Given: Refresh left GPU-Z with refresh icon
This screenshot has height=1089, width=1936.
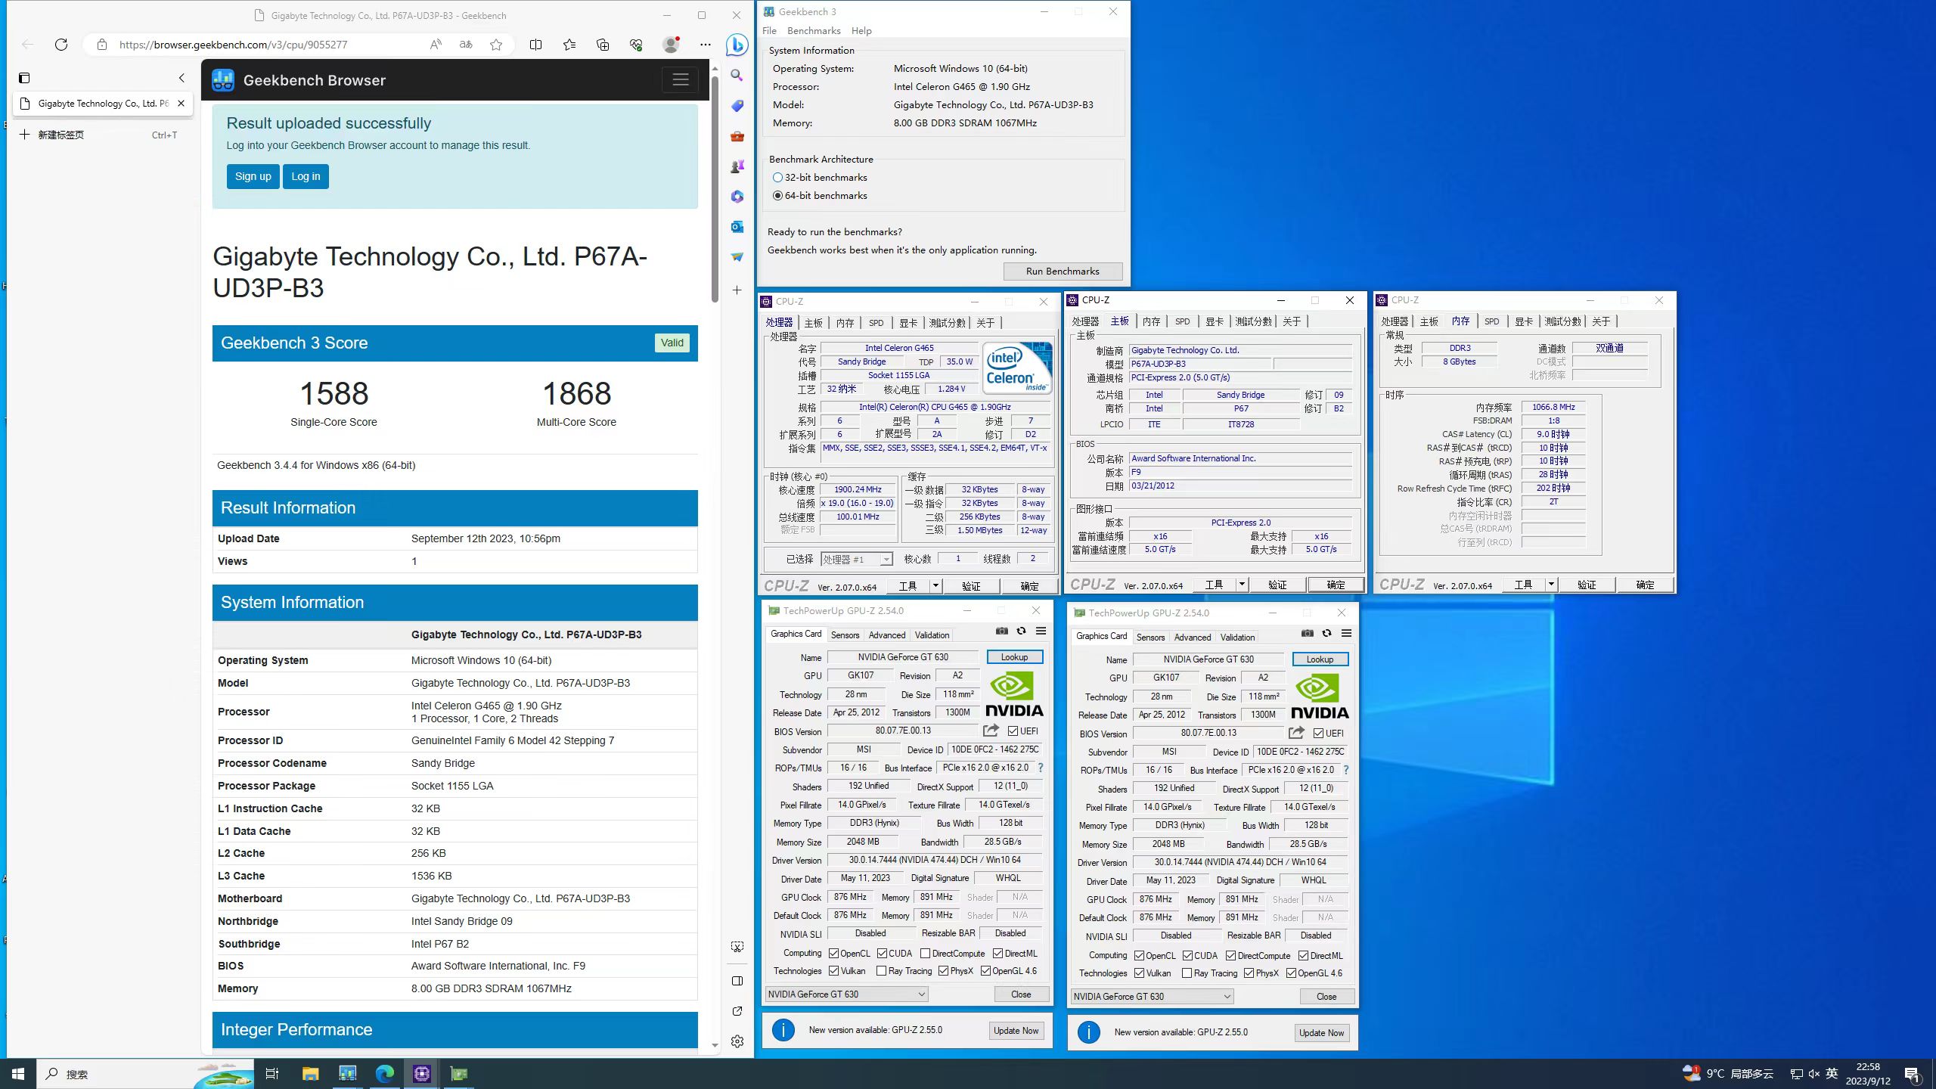Looking at the screenshot, I should [1021, 631].
